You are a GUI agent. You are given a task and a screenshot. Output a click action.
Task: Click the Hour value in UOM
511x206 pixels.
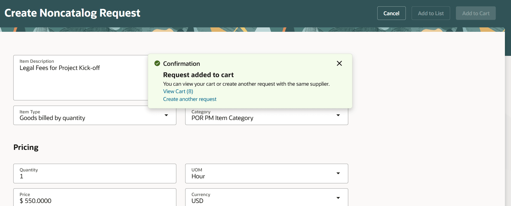click(x=198, y=176)
